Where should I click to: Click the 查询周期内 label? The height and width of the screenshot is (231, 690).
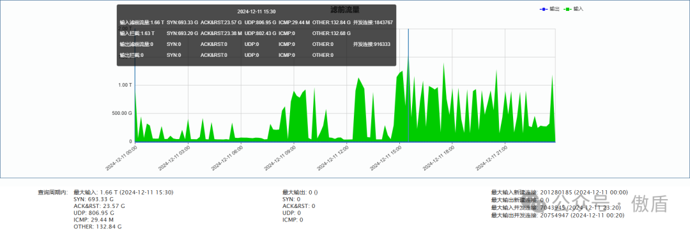(x=53, y=192)
